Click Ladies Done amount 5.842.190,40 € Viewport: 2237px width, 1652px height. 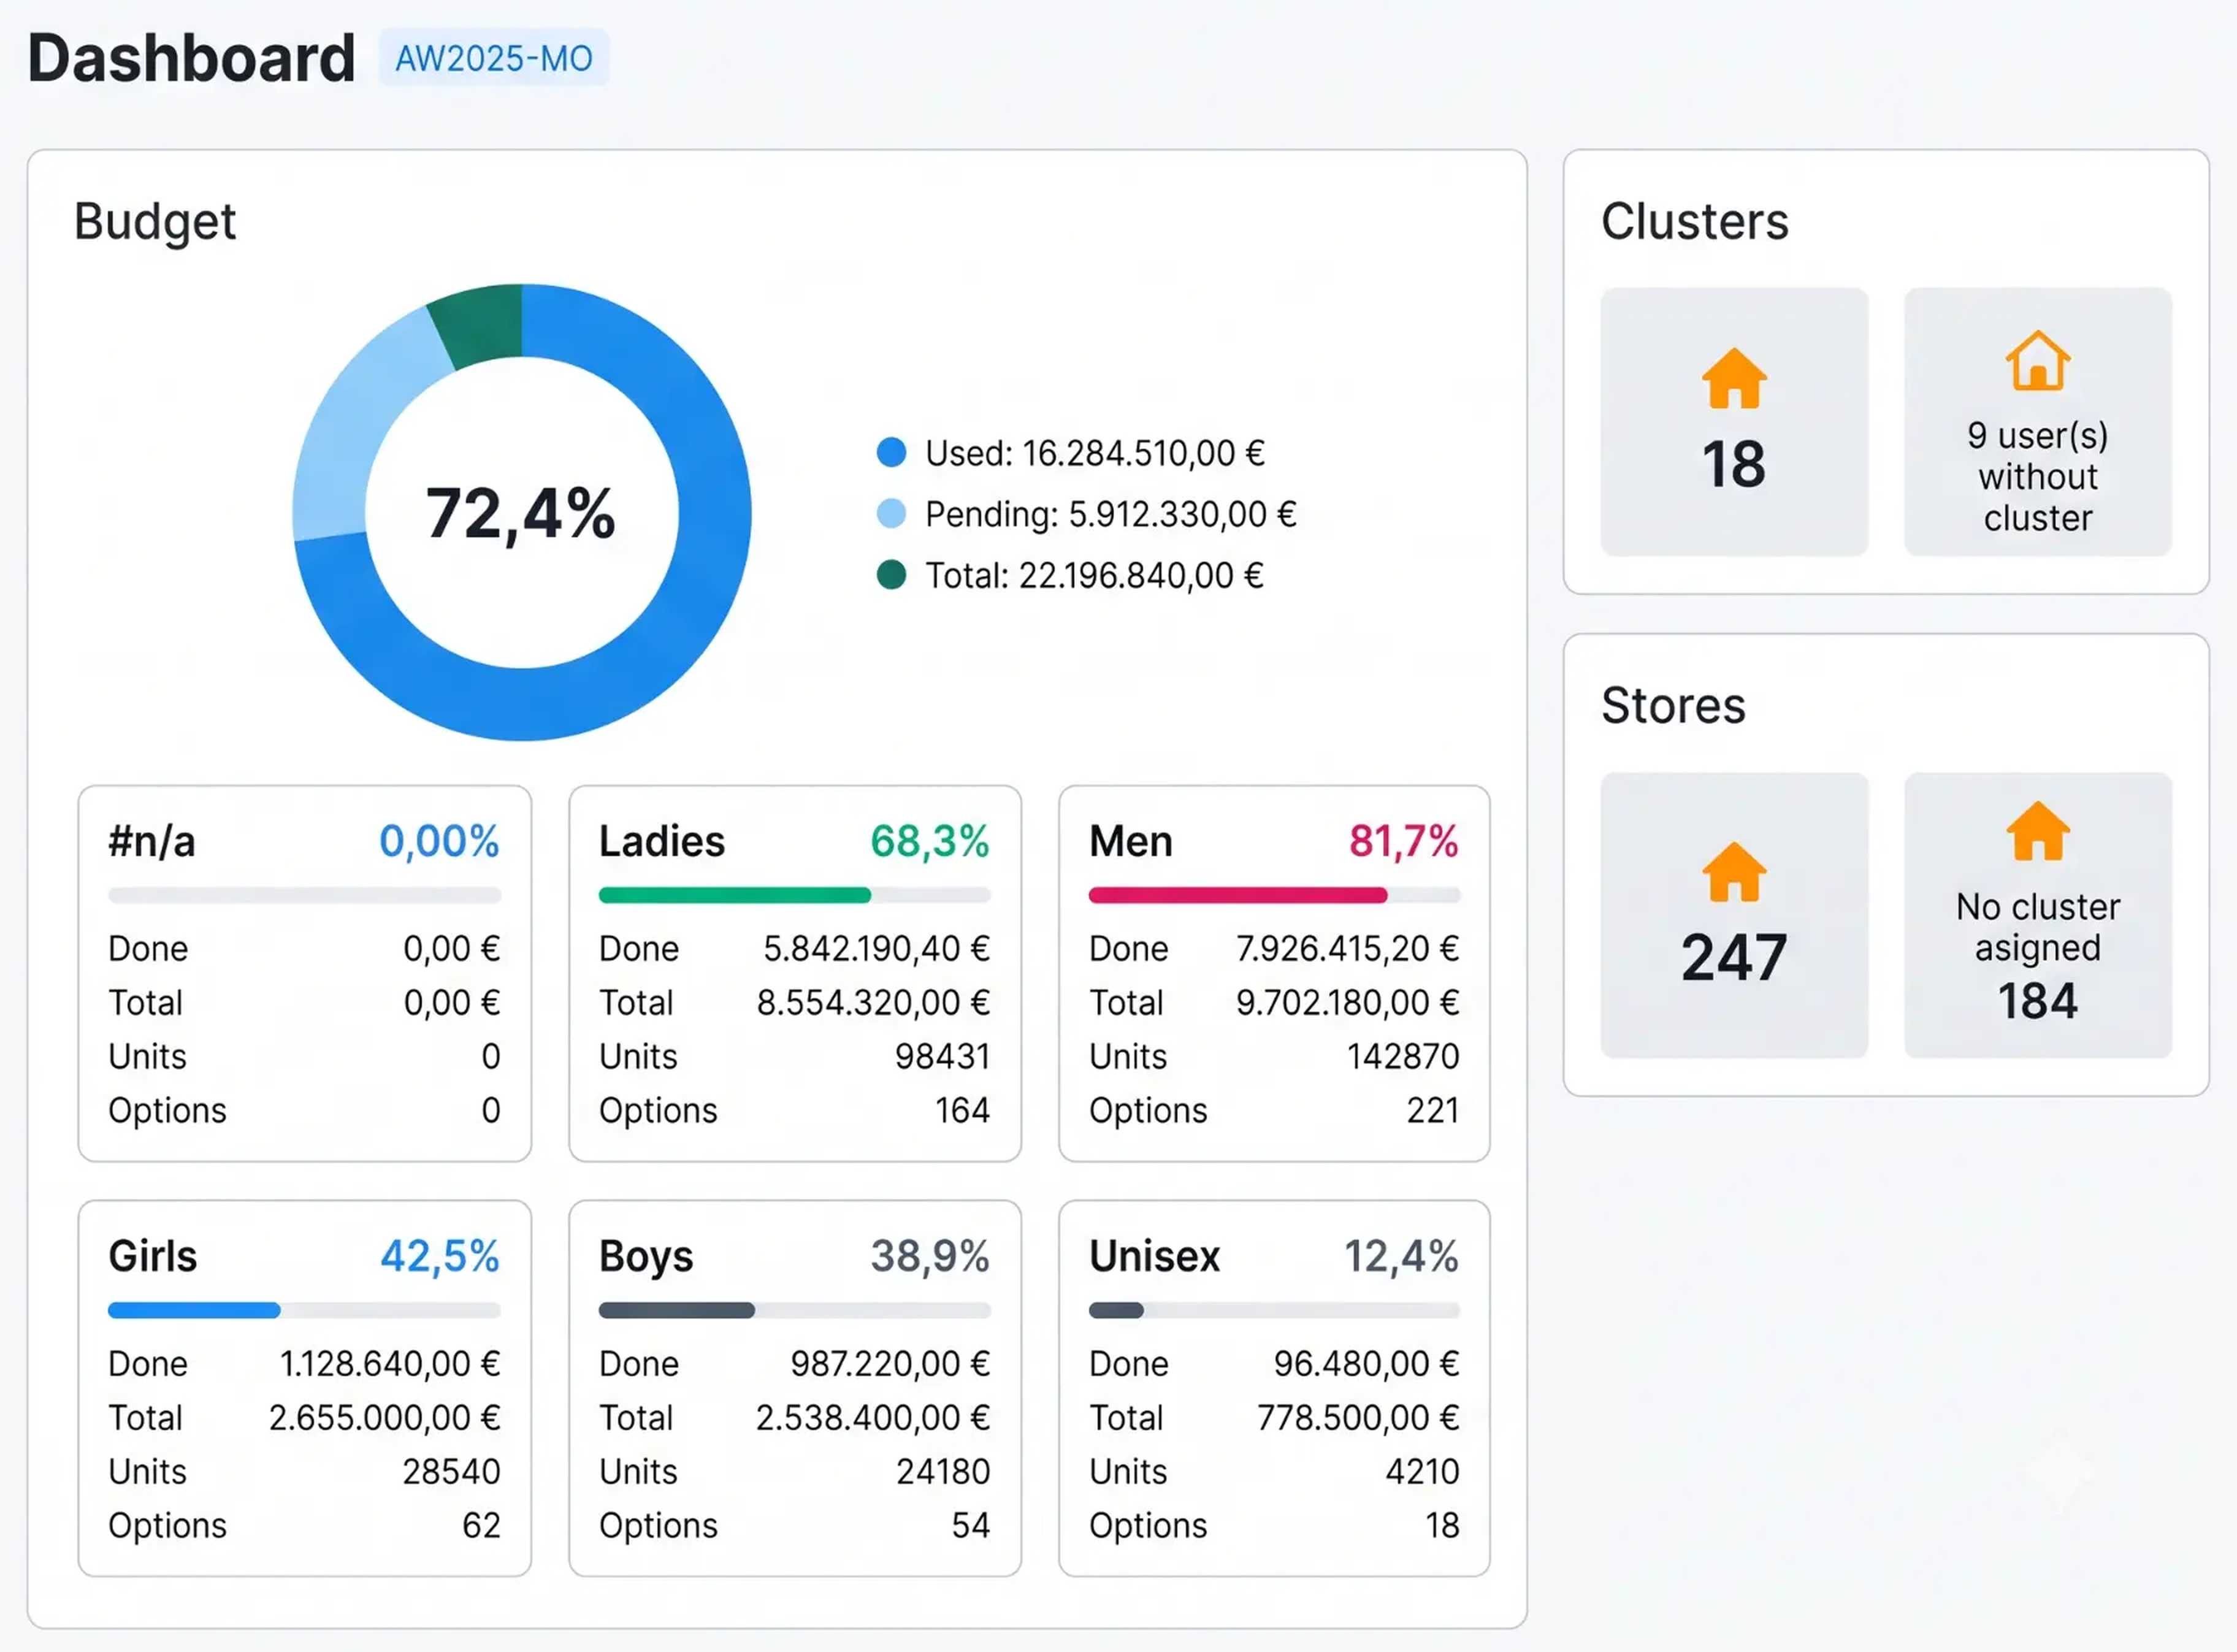tap(876, 948)
